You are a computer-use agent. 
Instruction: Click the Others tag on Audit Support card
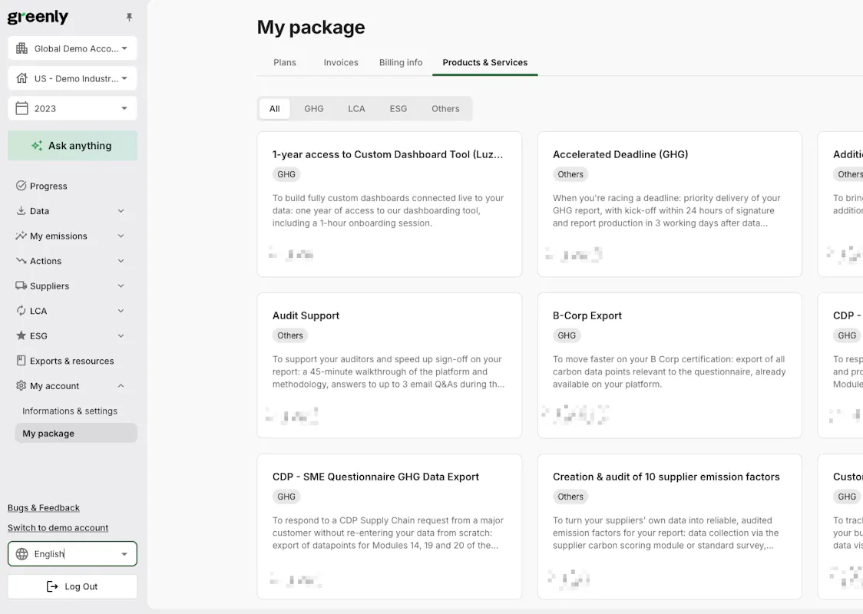pyautogui.click(x=290, y=335)
